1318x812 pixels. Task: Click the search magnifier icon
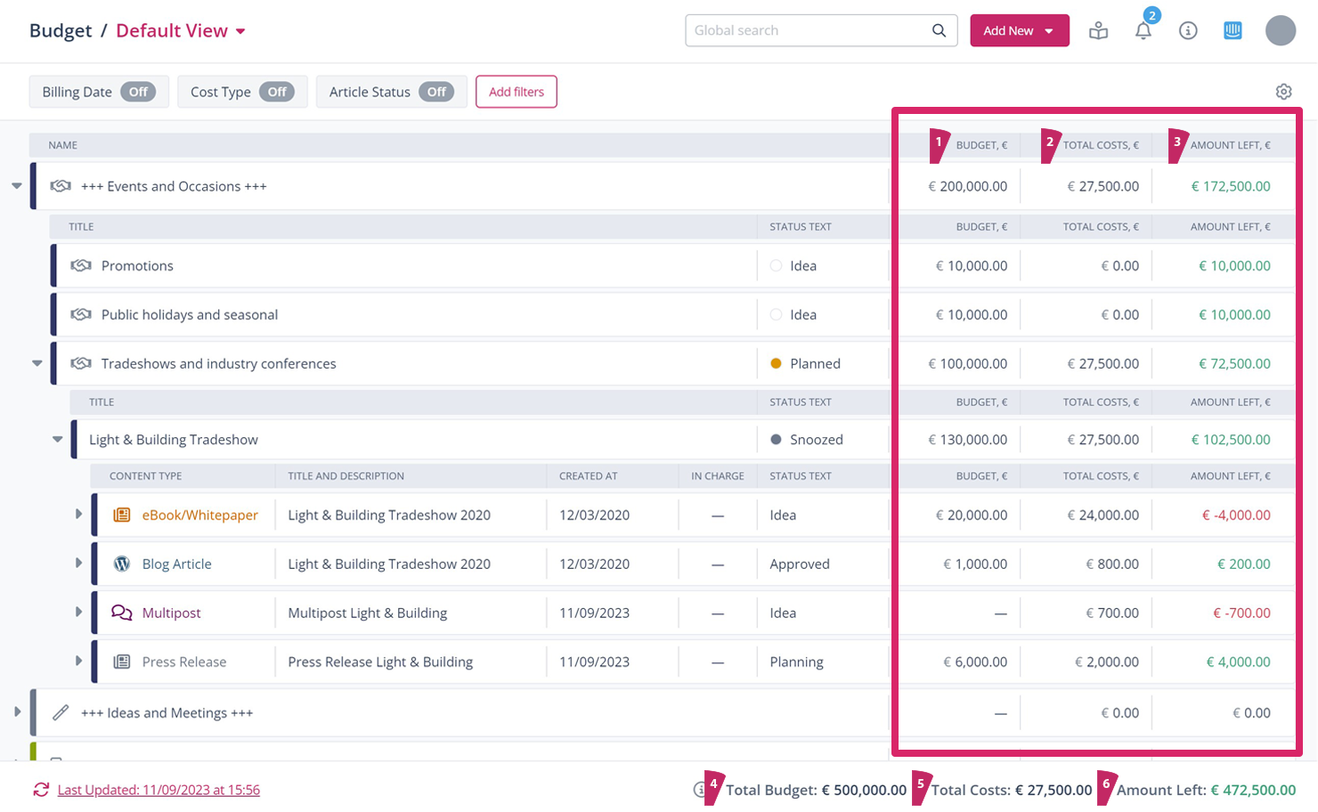[939, 30]
